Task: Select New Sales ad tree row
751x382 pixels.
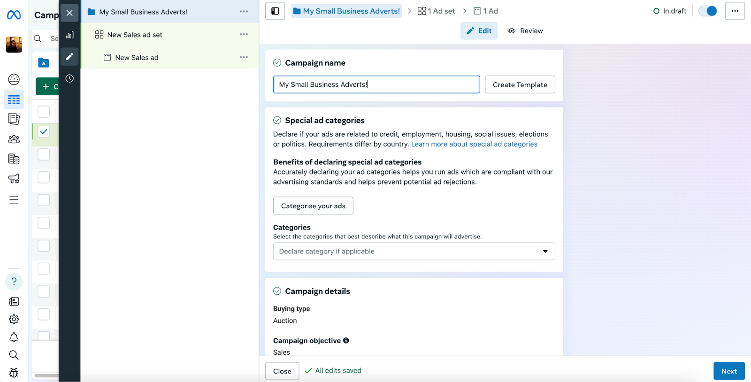Action: [170, 58]
